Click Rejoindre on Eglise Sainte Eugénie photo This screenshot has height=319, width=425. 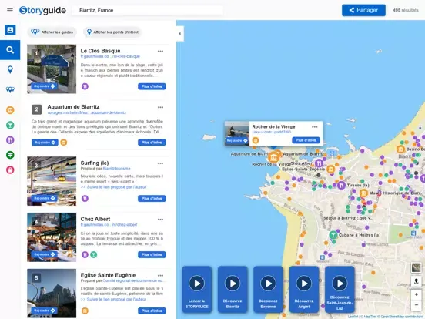(x=45, y=311)
